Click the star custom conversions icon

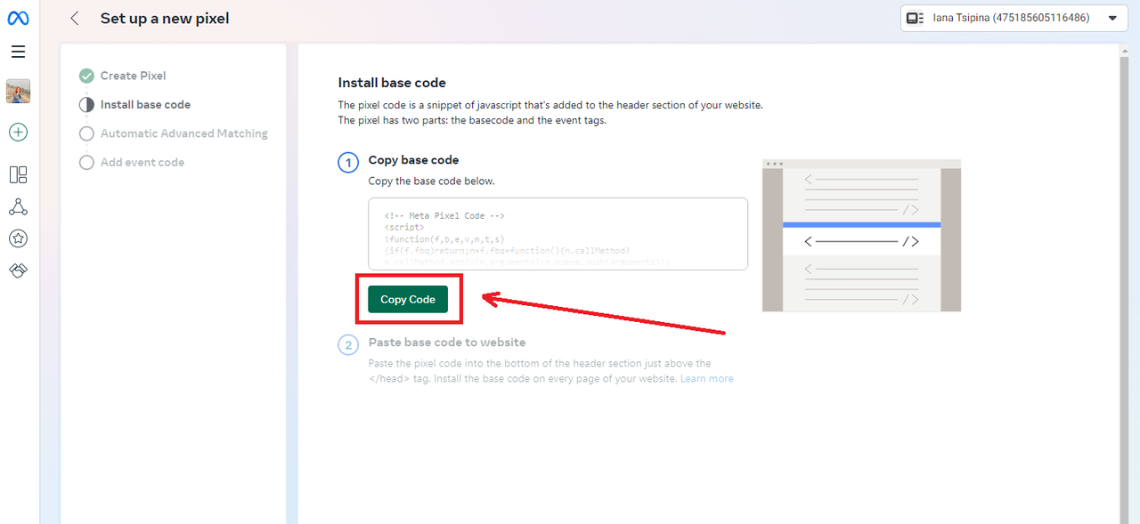click(18, 238)
